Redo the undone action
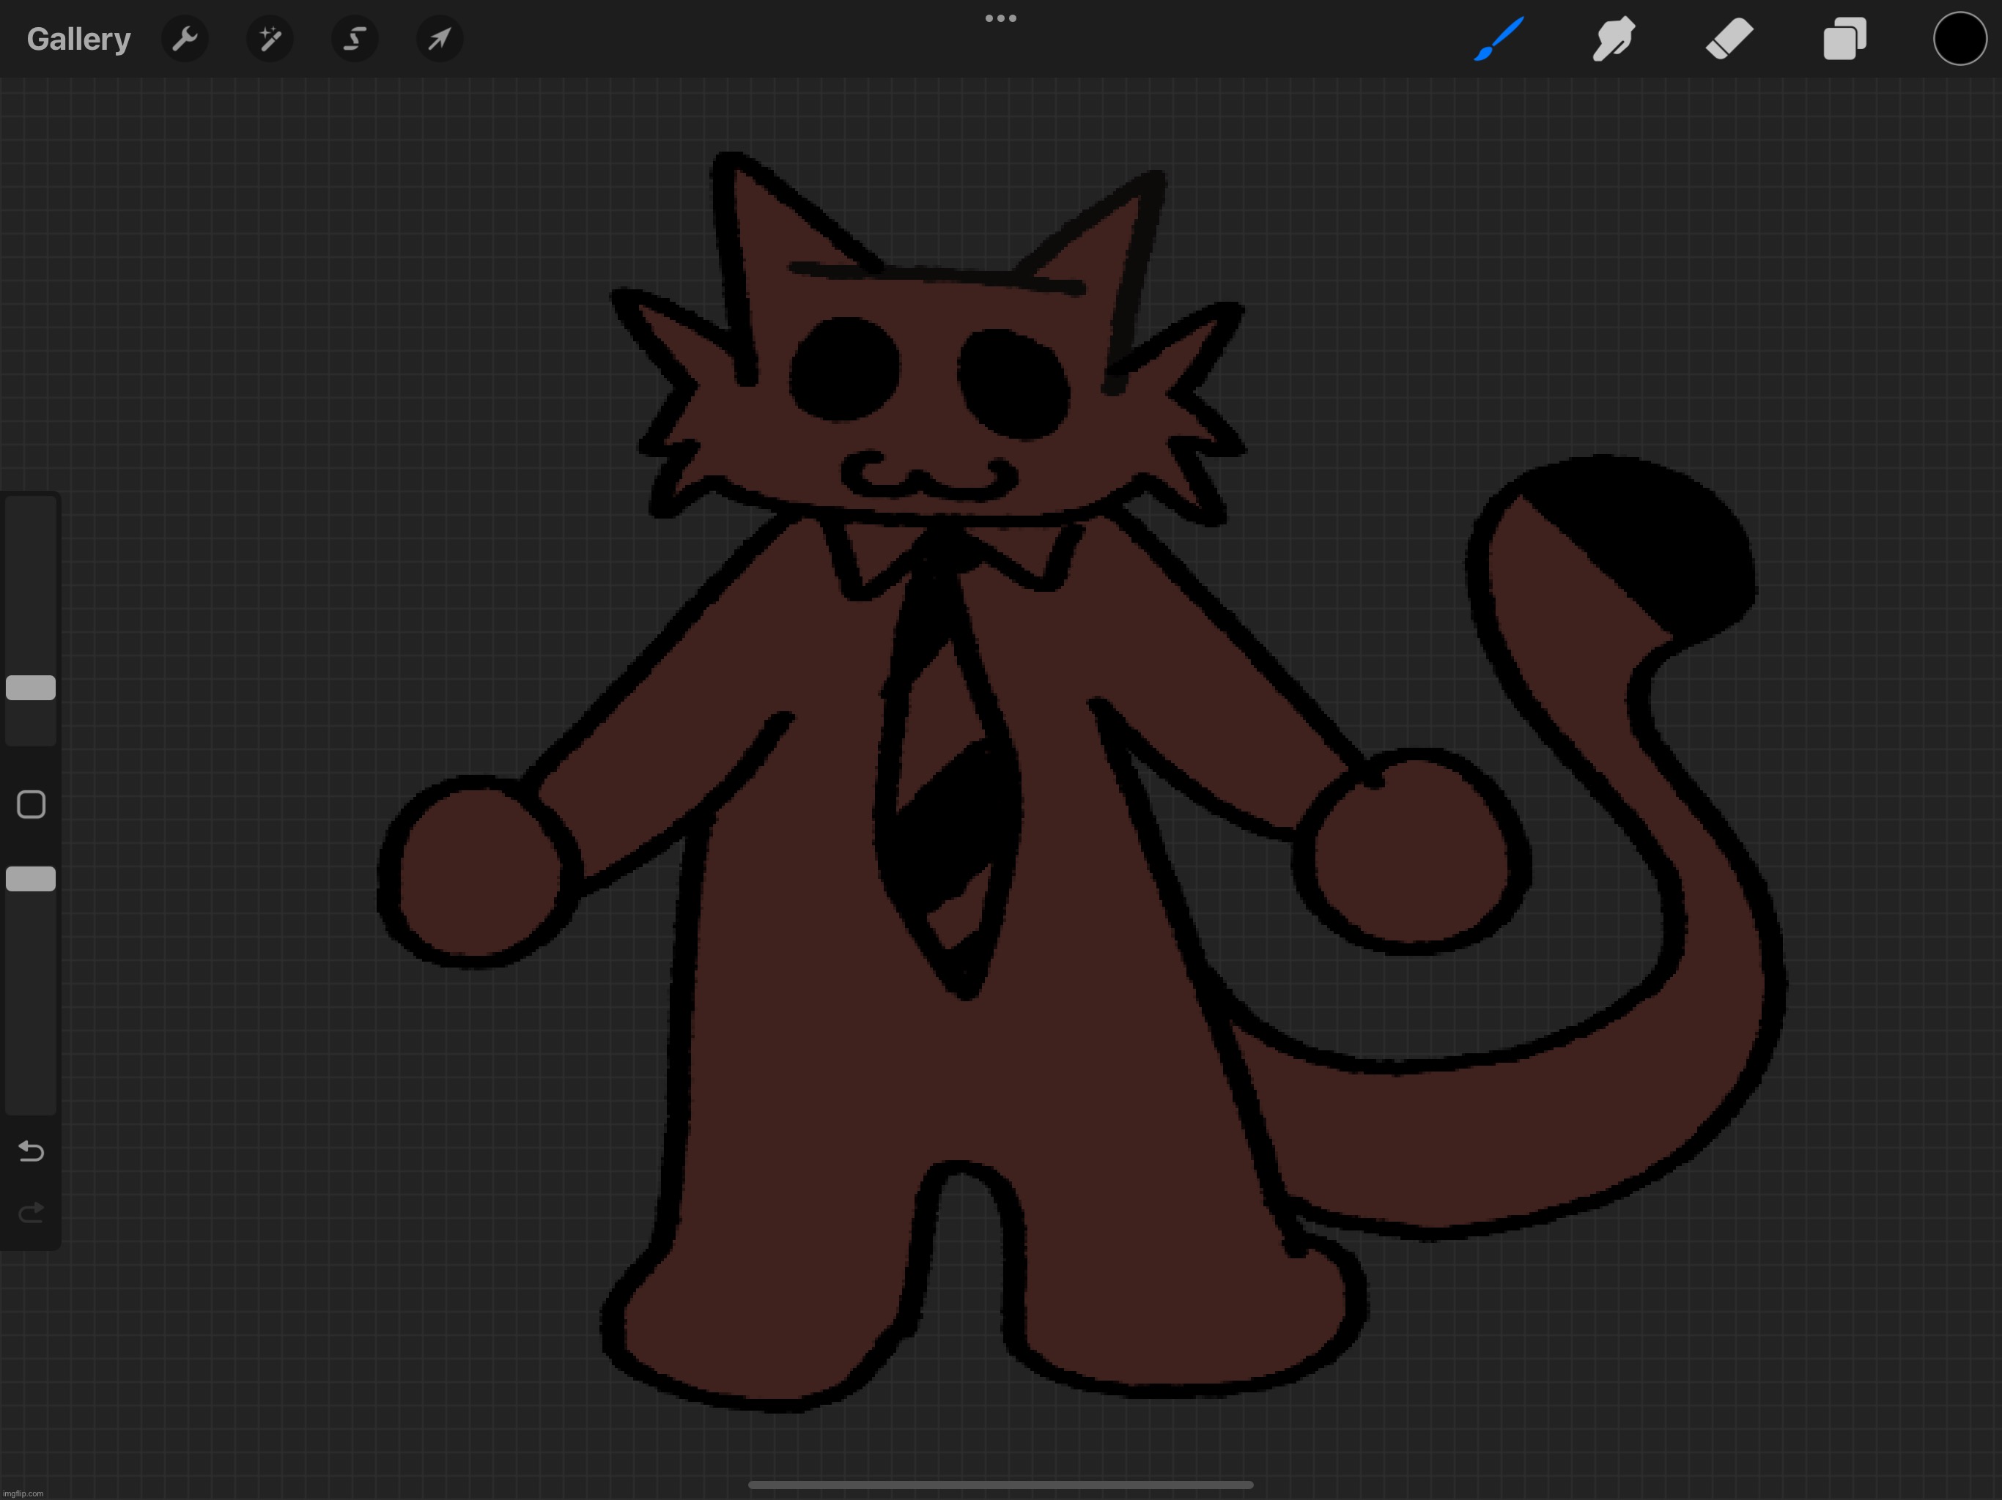This screenshot has width=2002, height=1500. 31,1212
